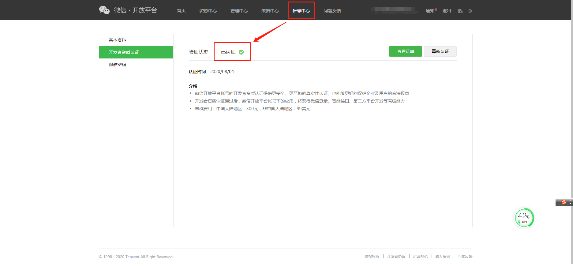Click the 认证时间 label
573x266 pixels.
(197, 72)
